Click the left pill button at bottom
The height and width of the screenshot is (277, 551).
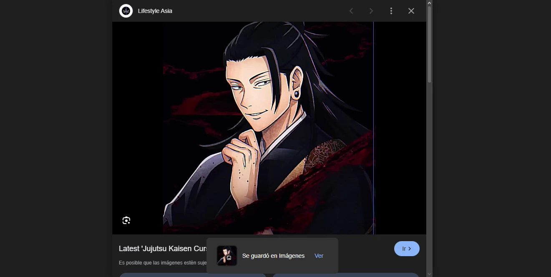coord(193,275)
